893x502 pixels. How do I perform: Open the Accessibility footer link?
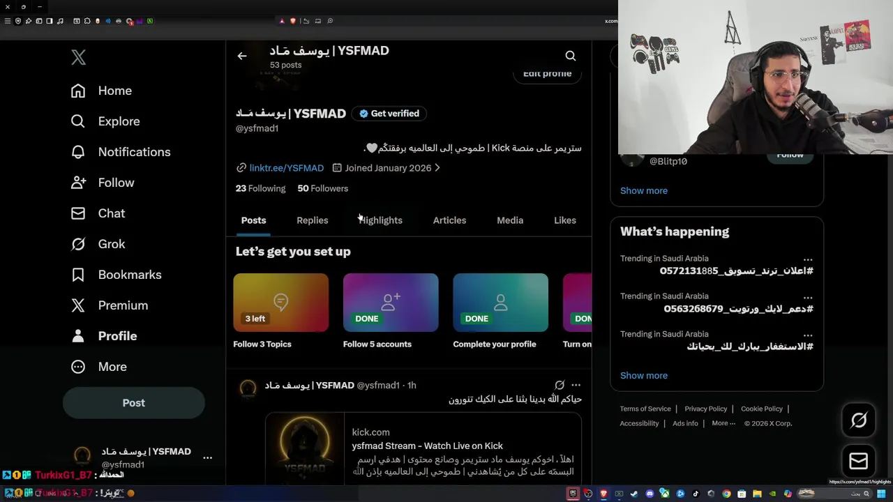click(x=639, y=424)
